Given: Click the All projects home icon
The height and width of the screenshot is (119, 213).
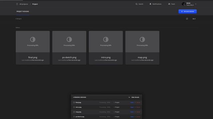Looking at the screenshot, I should (17, 4).
